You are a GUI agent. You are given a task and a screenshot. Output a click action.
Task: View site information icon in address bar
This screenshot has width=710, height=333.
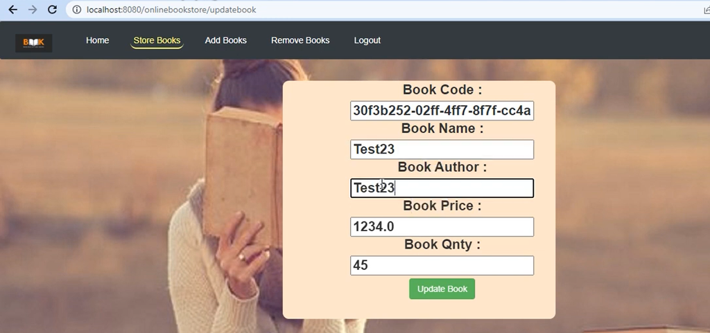point(77,10)
